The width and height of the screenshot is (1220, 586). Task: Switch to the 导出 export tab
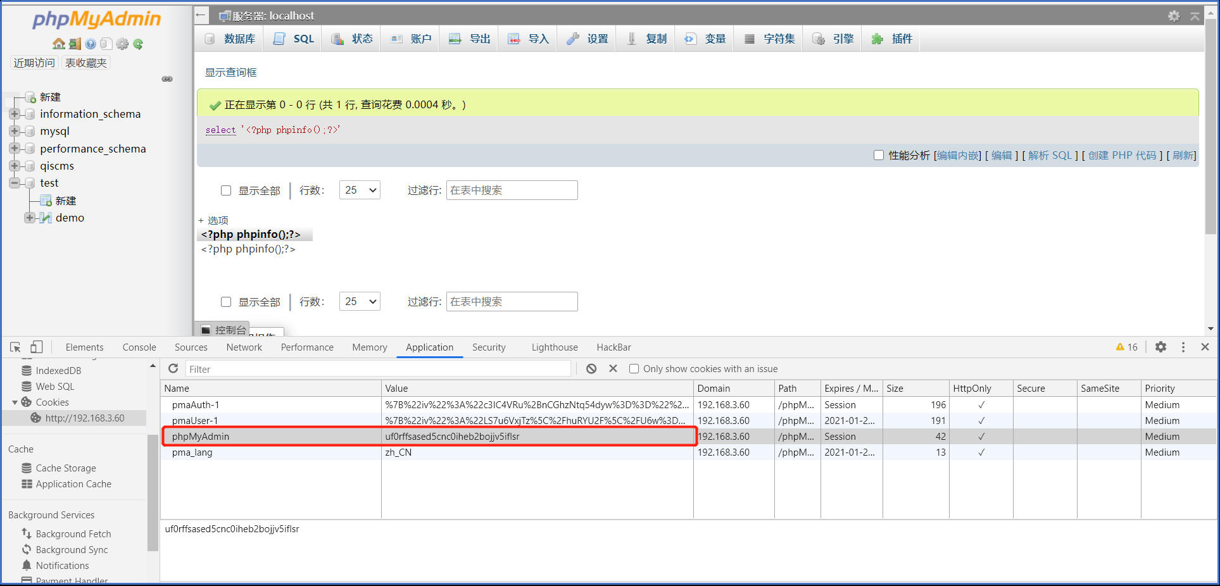(x=470, y=39)
